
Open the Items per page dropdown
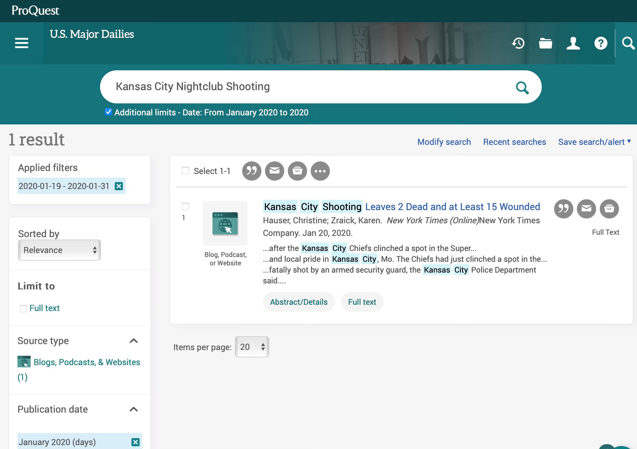[x=252, y=347]
